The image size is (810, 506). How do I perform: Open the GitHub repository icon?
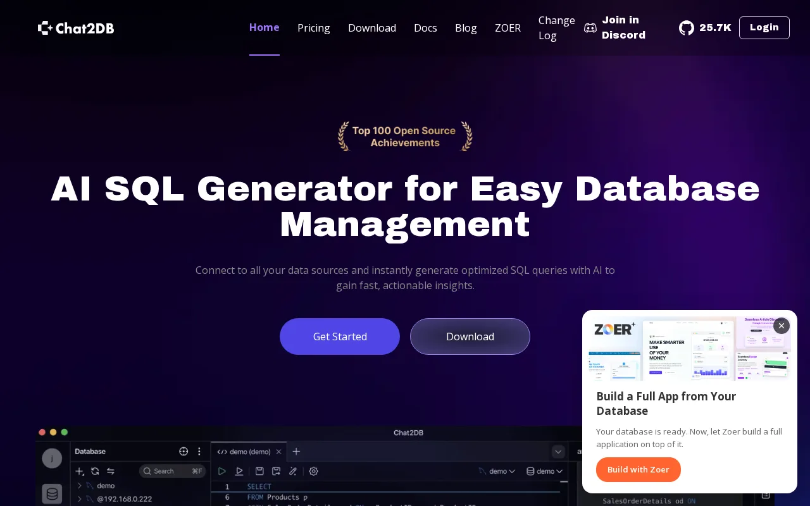[x=687, y=28]
